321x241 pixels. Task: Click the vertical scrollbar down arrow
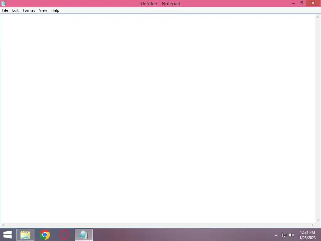318,220
